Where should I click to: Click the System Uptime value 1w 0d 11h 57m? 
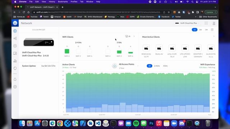49,66
